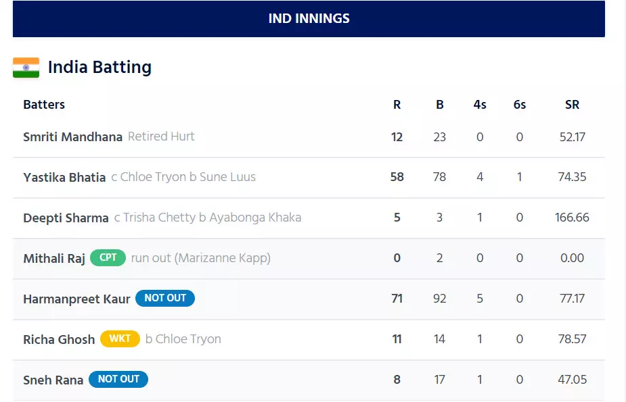Click Yastika Bhatia's dismissal text
This screenshot has height=402, width=626.
183,177
